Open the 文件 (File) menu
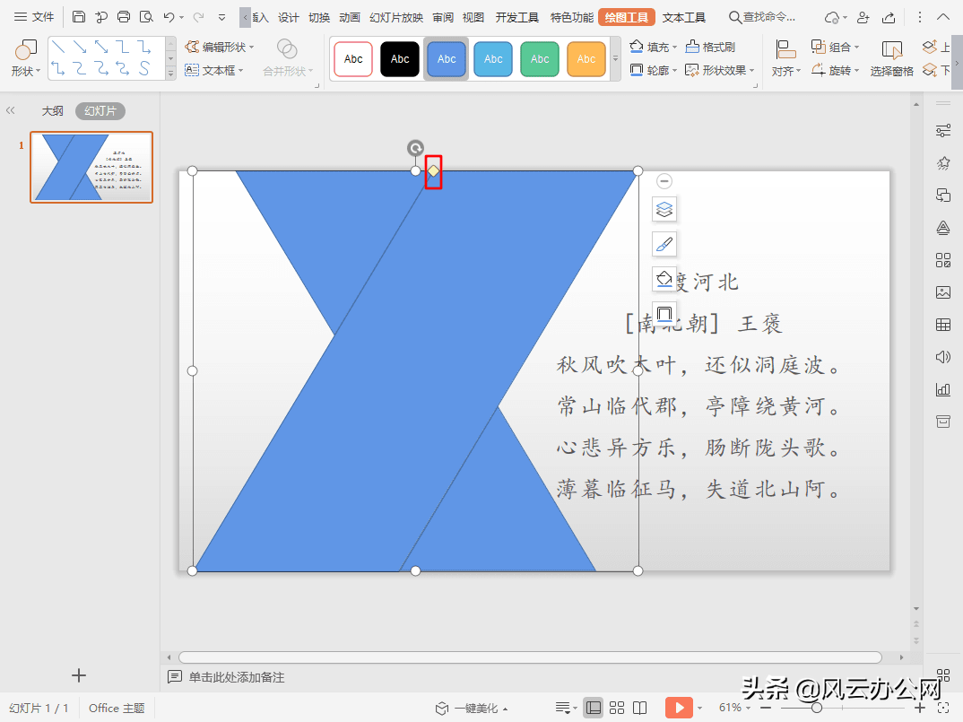 (x=41, y=15)
